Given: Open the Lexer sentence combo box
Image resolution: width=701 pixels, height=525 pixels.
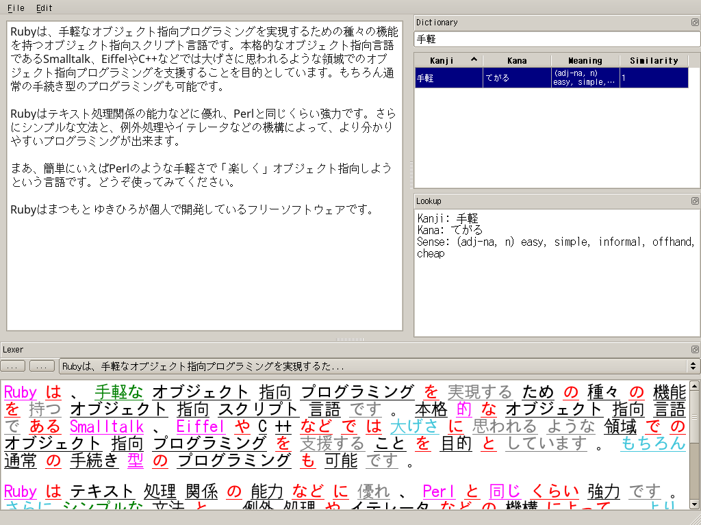Looking at the screenshot, I should (379, 366).
